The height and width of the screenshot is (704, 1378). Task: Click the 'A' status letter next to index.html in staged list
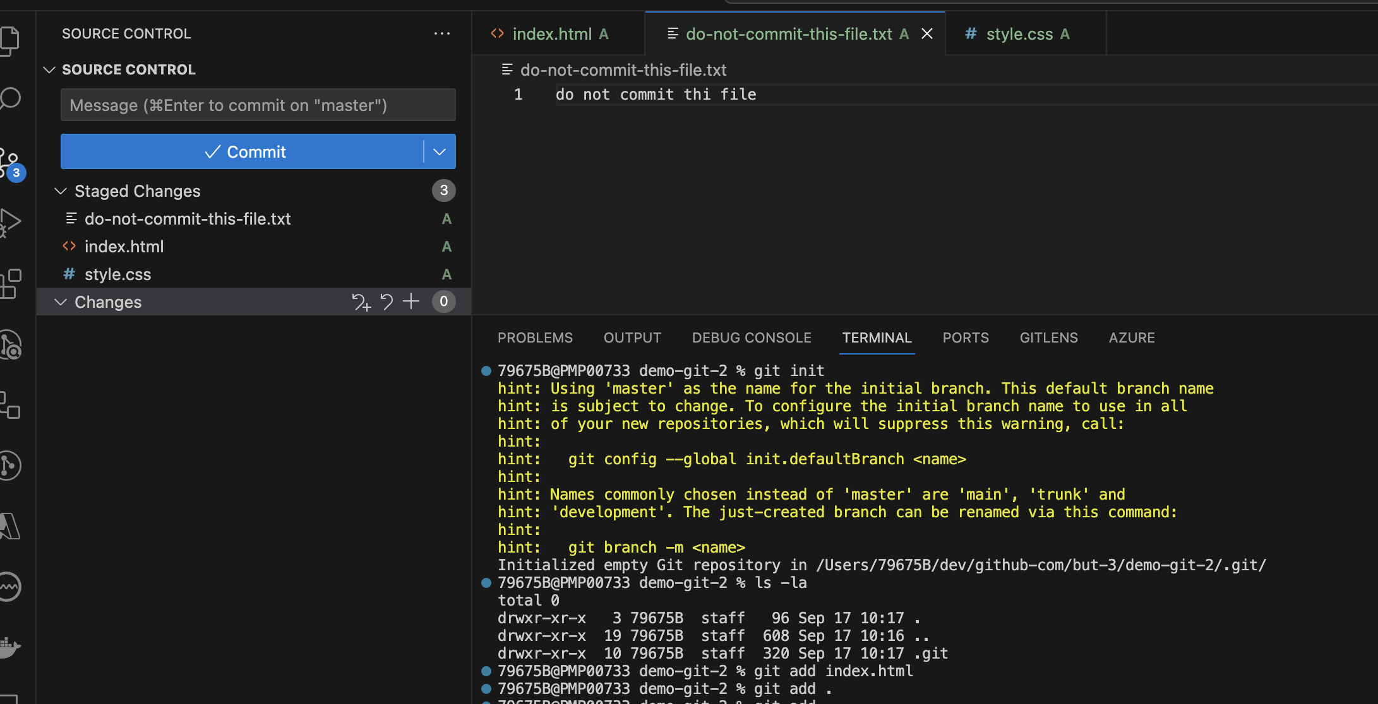point(446,247)
